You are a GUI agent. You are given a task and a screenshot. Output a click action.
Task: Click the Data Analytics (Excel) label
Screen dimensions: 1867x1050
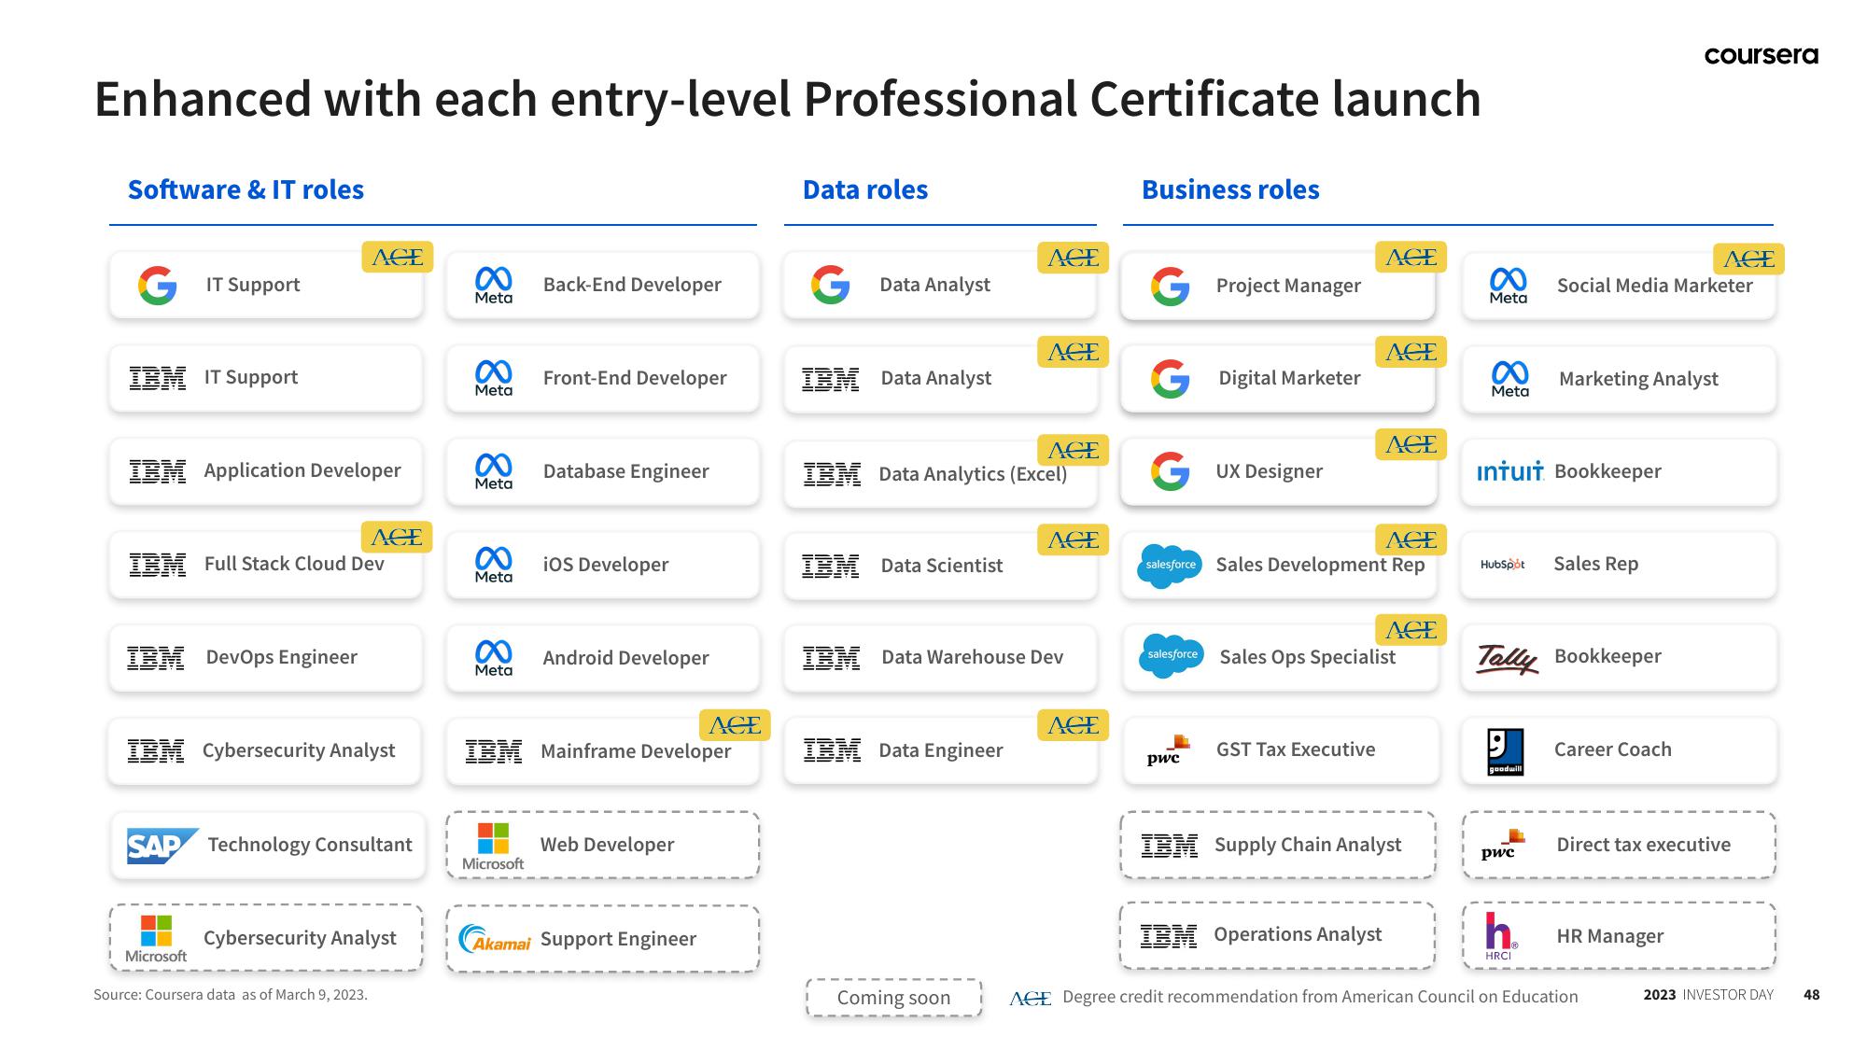tap(973, 474)
